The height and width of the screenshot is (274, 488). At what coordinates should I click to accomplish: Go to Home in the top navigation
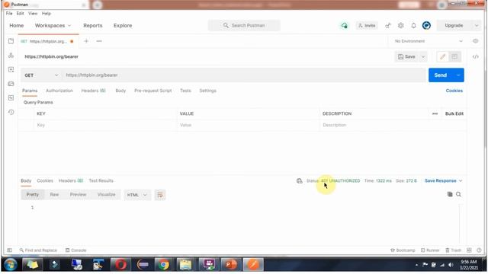pos(17,25)
